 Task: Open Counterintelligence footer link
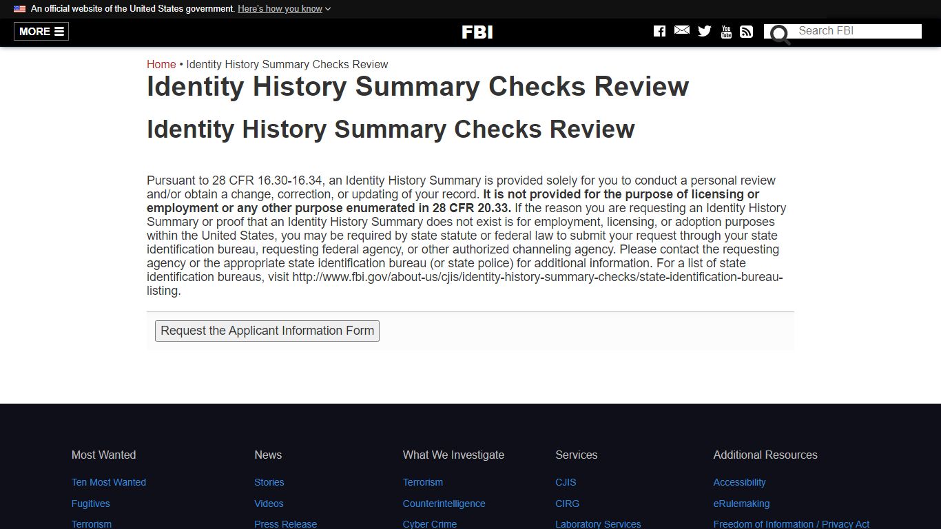pyautogui.click(x=444, y=504)
